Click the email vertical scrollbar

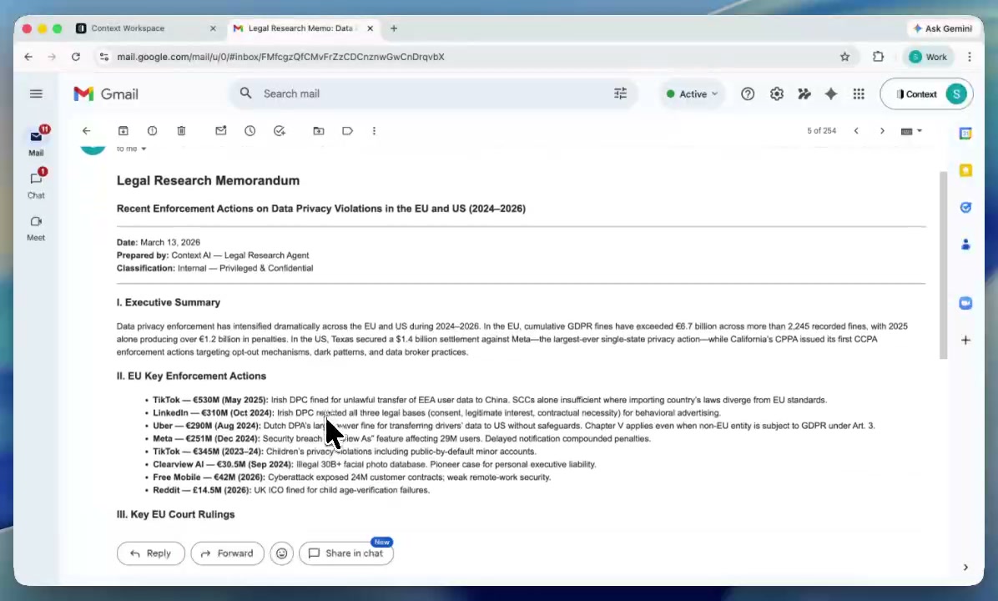943,265
